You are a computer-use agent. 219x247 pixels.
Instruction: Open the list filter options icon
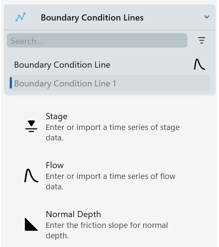pos(202,40)
